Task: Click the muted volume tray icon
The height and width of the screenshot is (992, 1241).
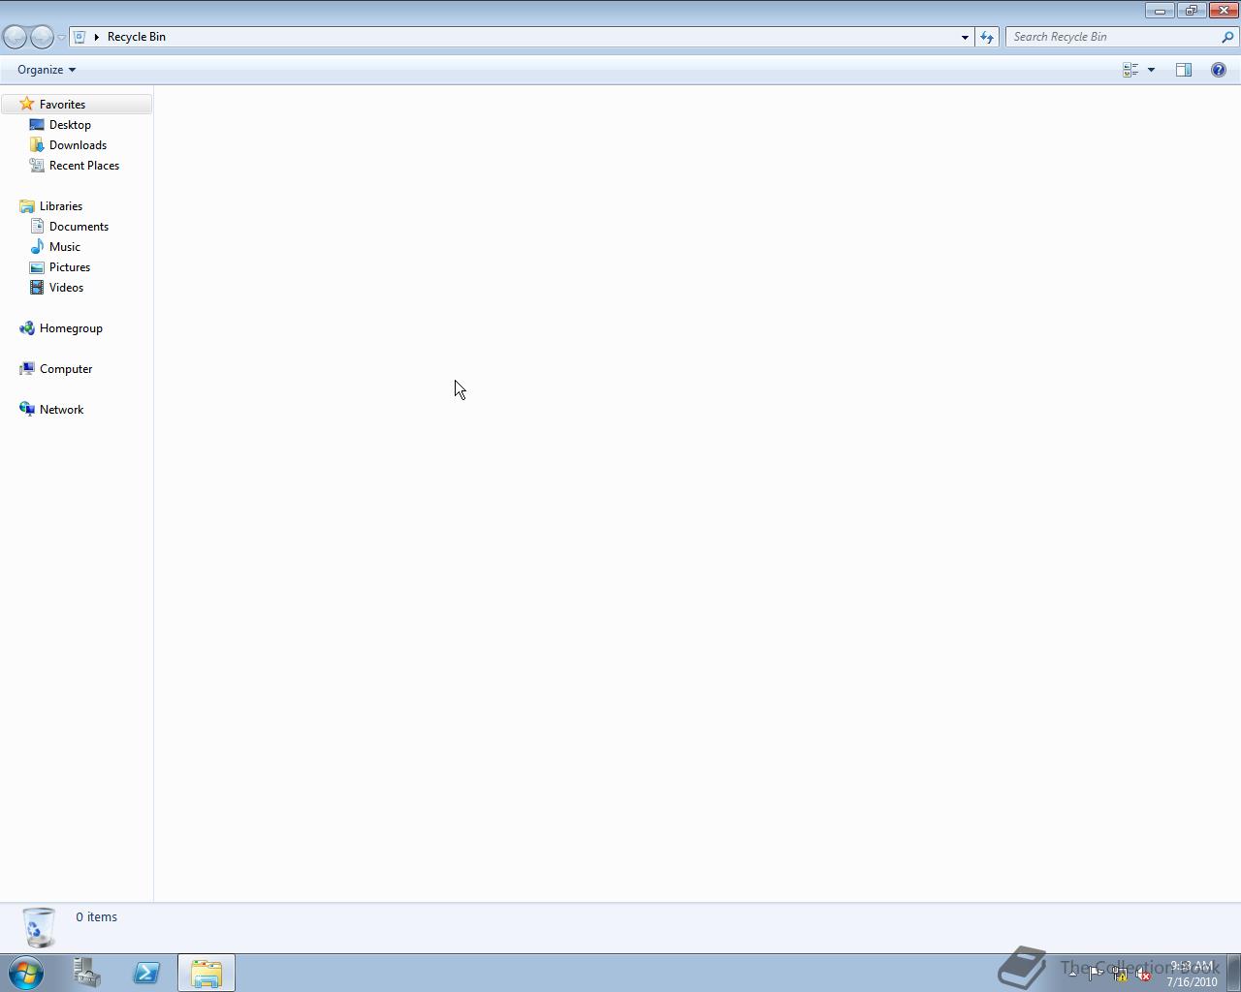Action: pos(1143,975)
